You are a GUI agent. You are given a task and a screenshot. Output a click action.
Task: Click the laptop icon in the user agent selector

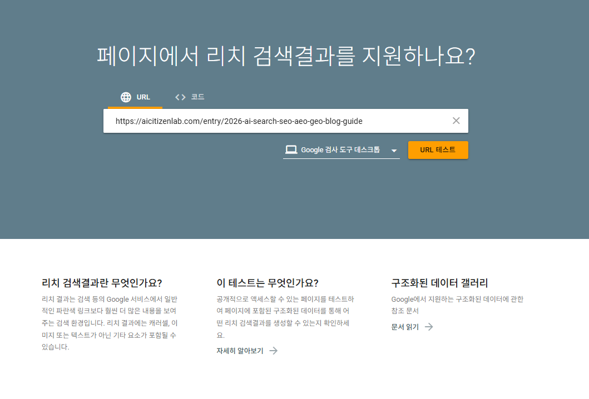(x=291, y=149)
